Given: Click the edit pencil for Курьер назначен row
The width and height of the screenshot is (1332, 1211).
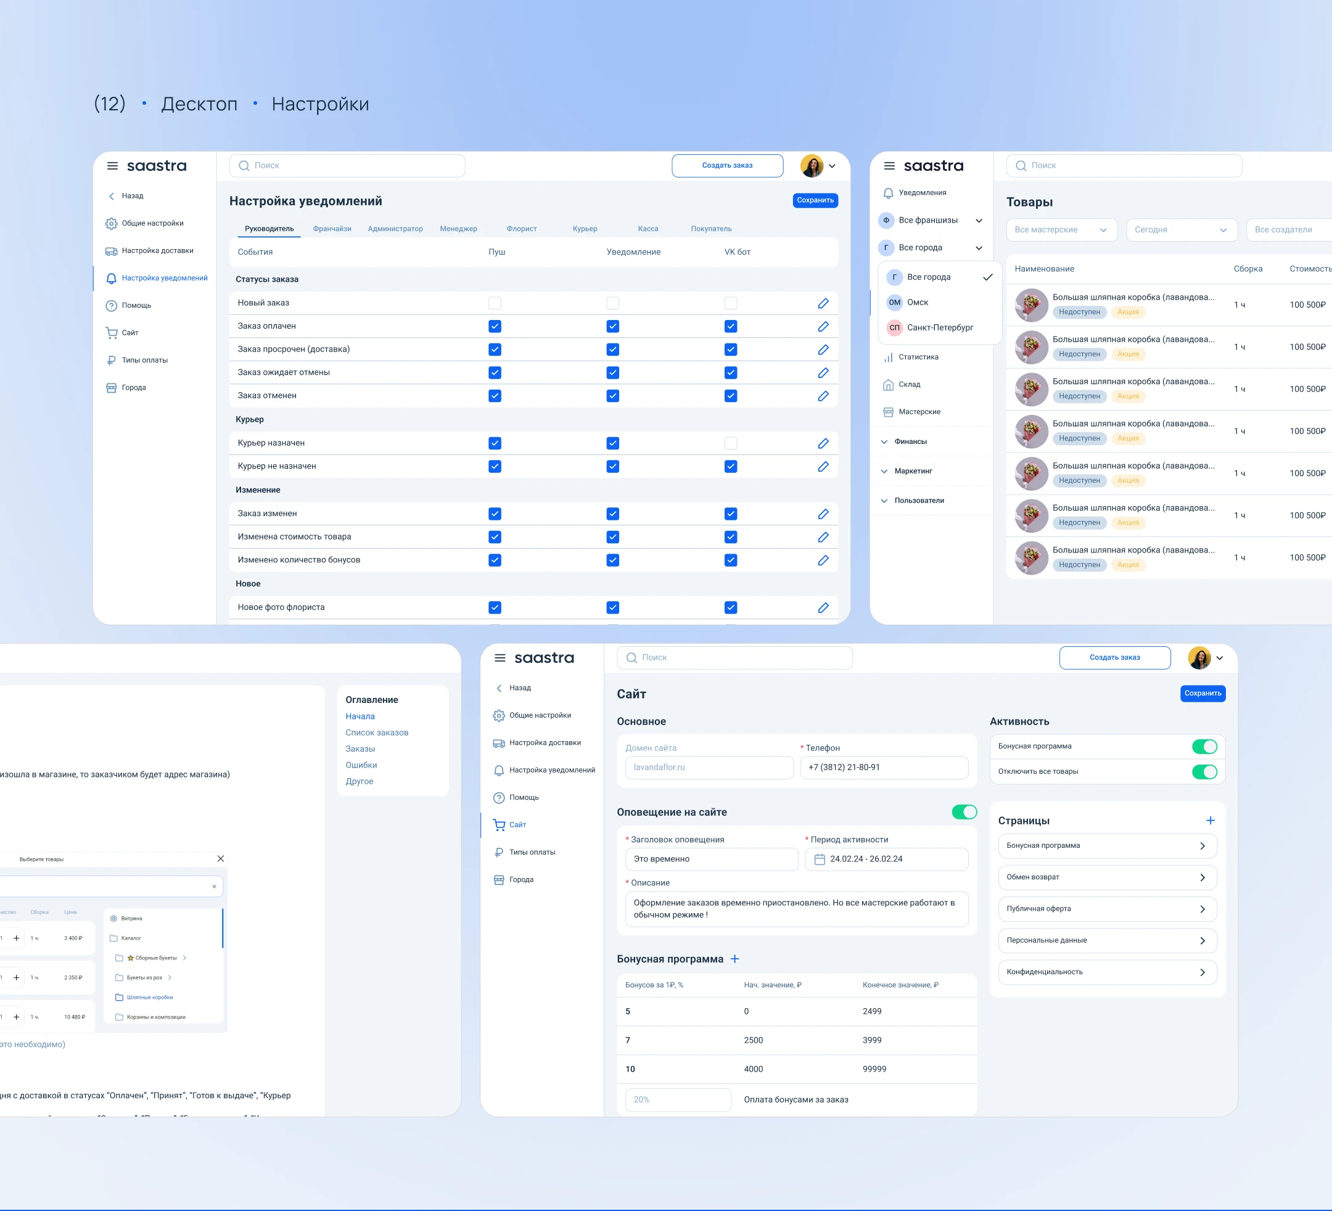Looking at the screenshot, I should click(823, 443).
